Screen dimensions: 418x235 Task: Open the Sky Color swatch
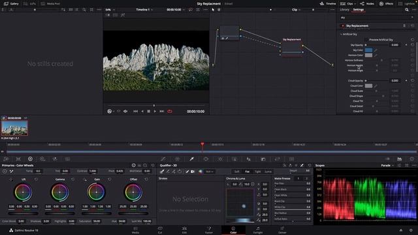coord(368,50)
